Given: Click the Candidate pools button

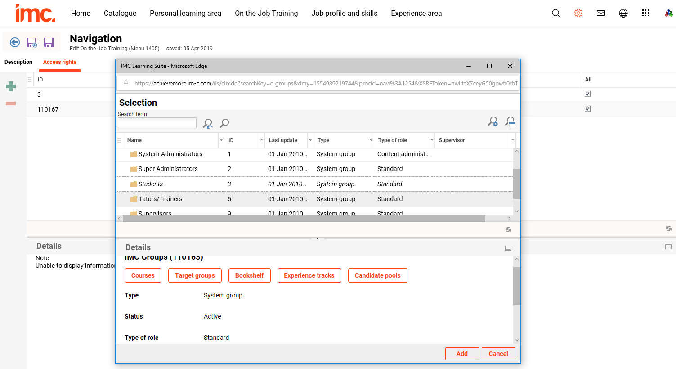Looking at the screenshot, I should point(378,275).
